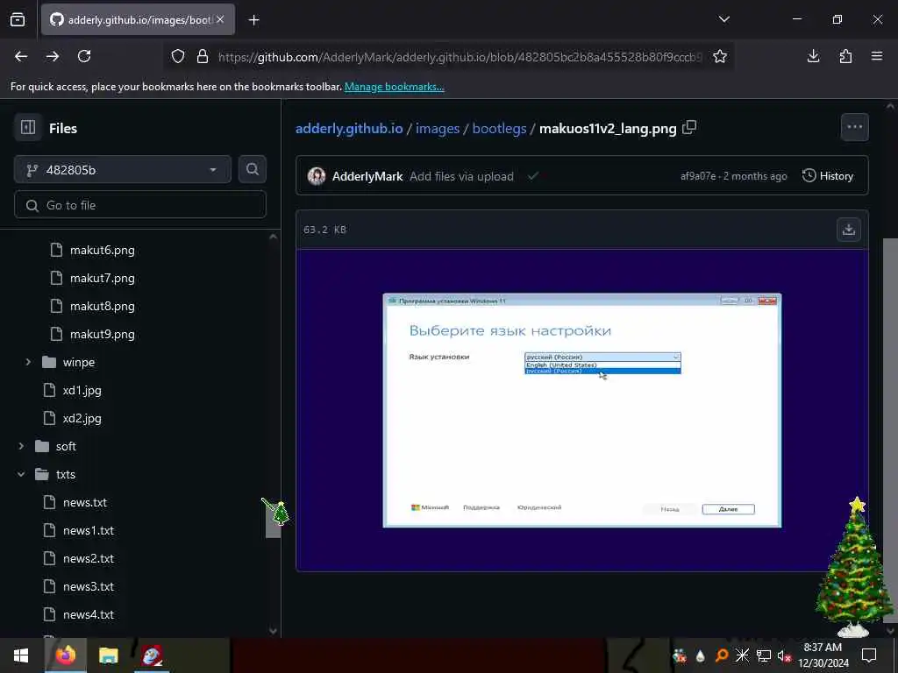Open search magnifier tray icon
The width and height of the screenshot is (898, 673).
(x=721, y=655)
